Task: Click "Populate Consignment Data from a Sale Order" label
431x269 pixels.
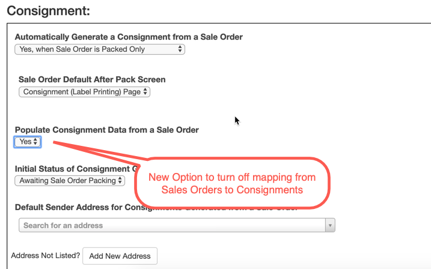Action: point(106,130)
